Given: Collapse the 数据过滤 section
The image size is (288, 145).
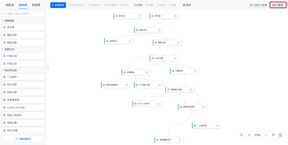Looking at the screenshot, I should [x=3, y=49].
